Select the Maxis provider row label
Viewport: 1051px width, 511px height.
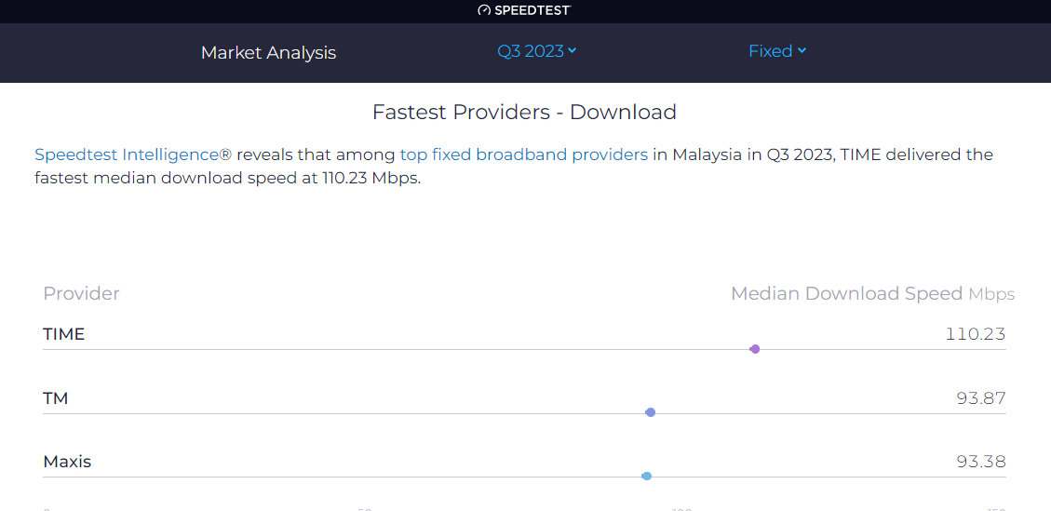click(67, 462)
